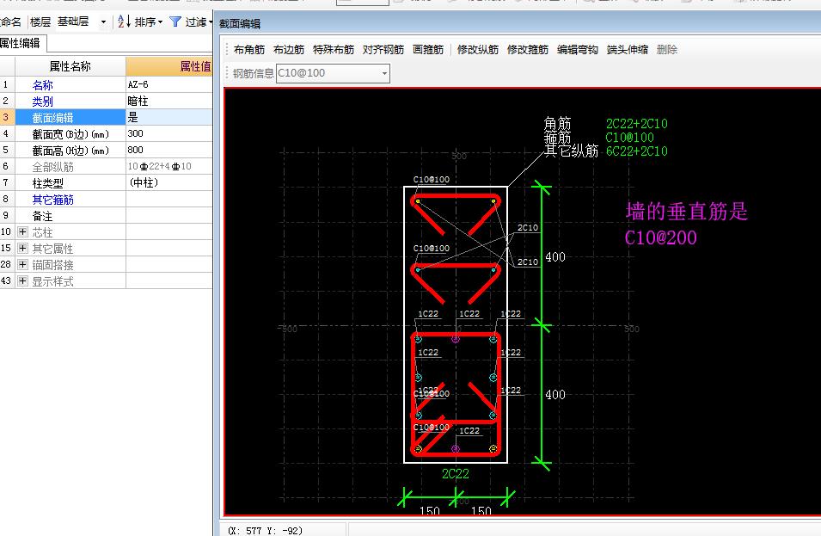This screenshot has width=821, height=536.
Task: Click the 其它箍筋 property link
Action: 53,200
